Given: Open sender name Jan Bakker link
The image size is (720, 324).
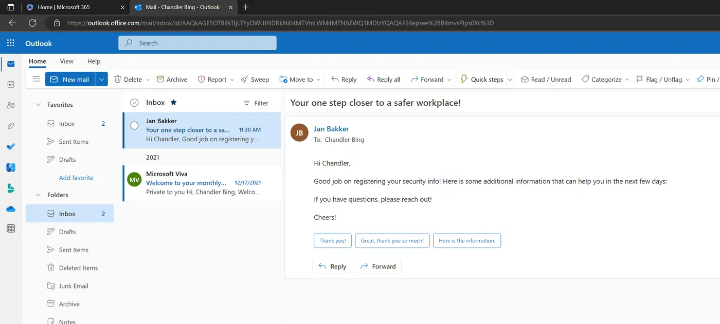Looking at the screenshot, I should 331,129.
